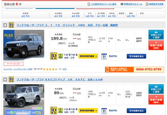
Task: Open the ランドクルーザープラド 2.7 TX リミテッド title link
Action: (x=67, y=25)
